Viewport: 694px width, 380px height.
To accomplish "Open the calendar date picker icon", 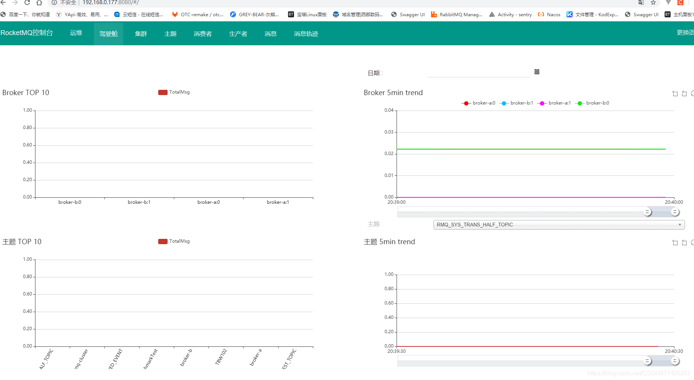I will [537, 72].
